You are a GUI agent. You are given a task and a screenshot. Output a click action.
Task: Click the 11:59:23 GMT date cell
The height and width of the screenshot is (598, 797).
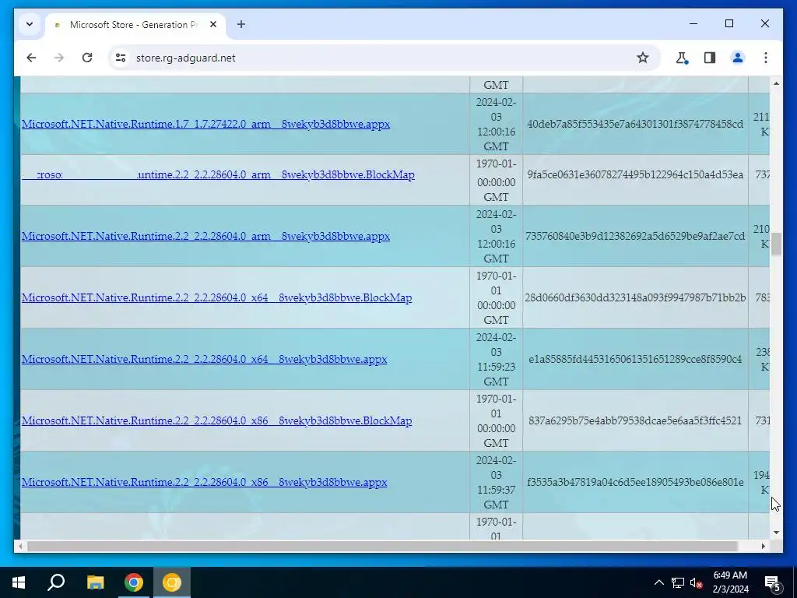click(496, 360)
